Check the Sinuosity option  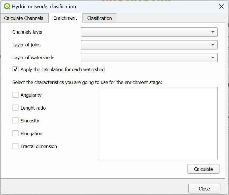point(15,121)
